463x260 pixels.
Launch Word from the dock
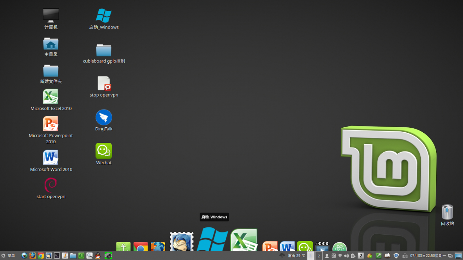pos(287,246)
